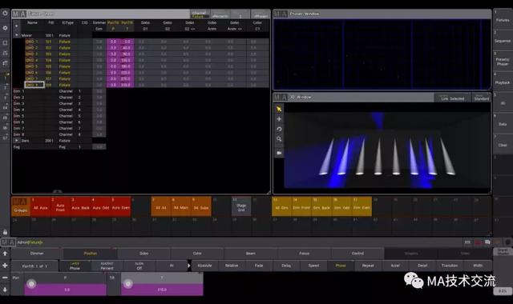
Task: Click the padlock icon at sidebar bottom
Action: (x=5, y=232)
